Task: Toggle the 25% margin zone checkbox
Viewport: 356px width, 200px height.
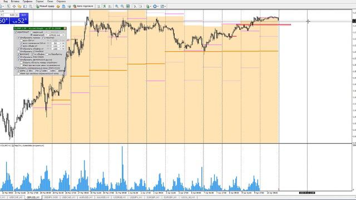Action: click(x=18, y=71)
